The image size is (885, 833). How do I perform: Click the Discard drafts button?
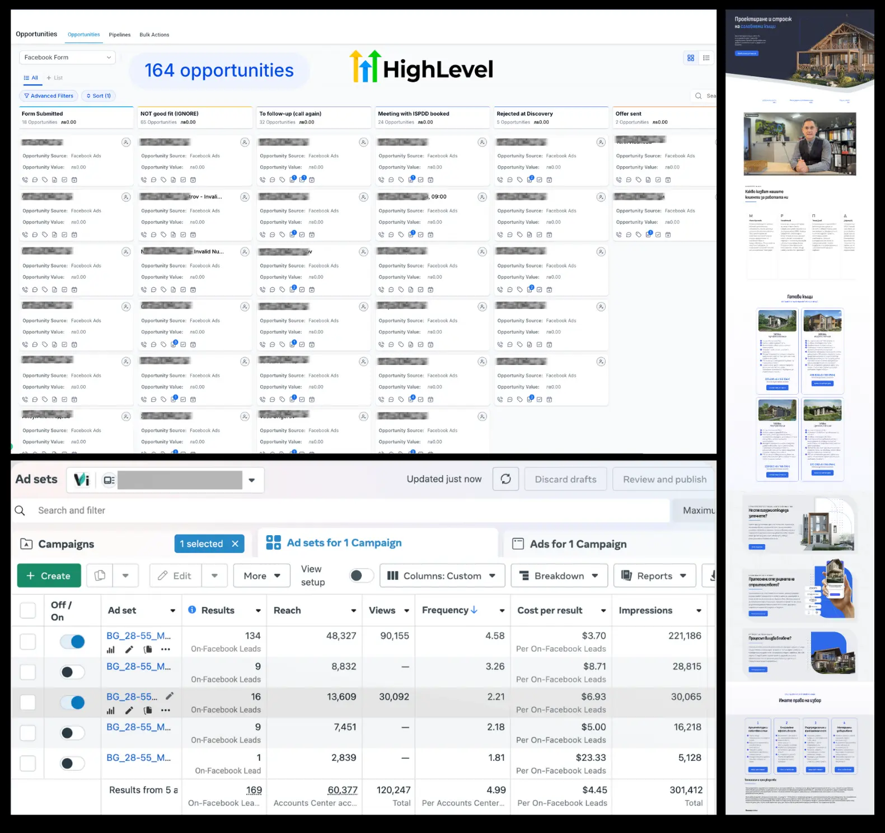click(x=565, y=479)
